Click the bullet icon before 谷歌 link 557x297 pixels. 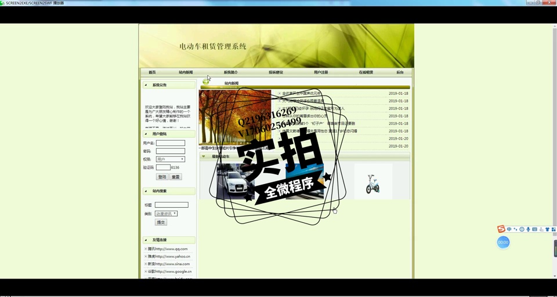(x=146, y=271)
